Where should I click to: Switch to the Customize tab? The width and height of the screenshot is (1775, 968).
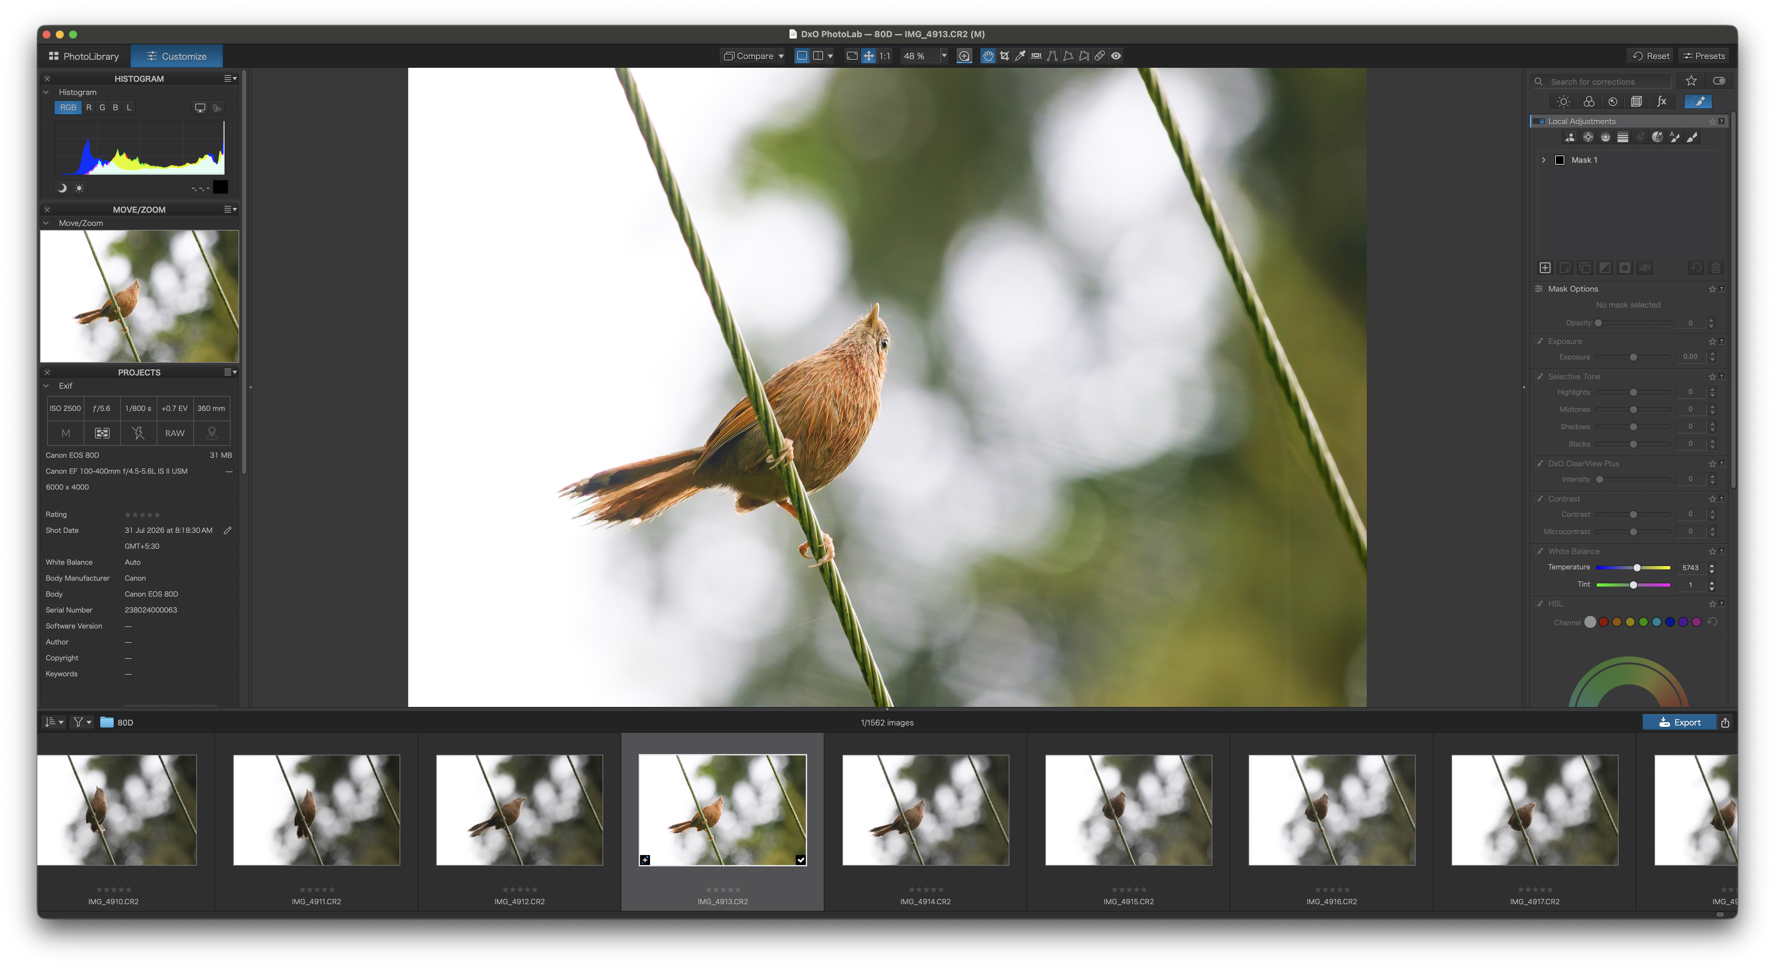click(x=176, y=56)
